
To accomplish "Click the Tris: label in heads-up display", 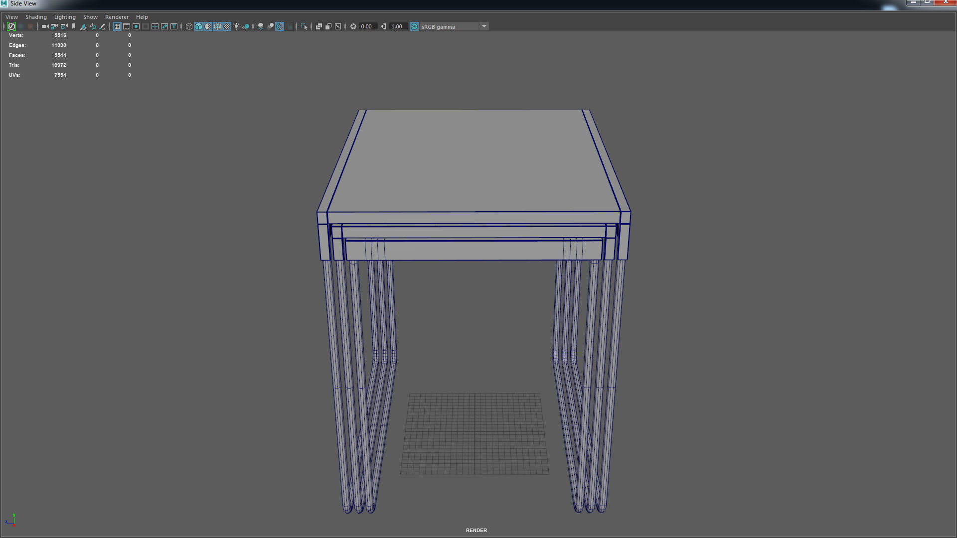I will coord(14,65).
